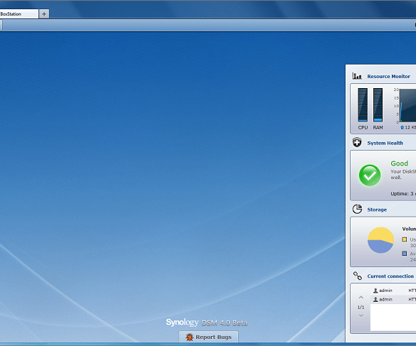Image resolution: width=416 pixels, height=346 pixels.
Task: Click the RAM usage bar
Action: coord(378,104)
